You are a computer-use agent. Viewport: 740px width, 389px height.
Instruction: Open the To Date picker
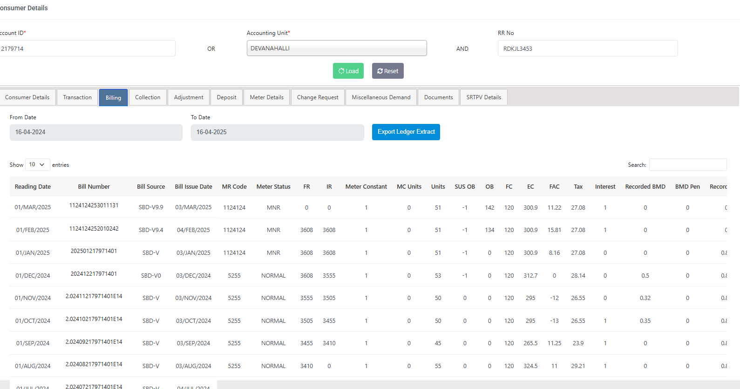click(x=278, y=132)
